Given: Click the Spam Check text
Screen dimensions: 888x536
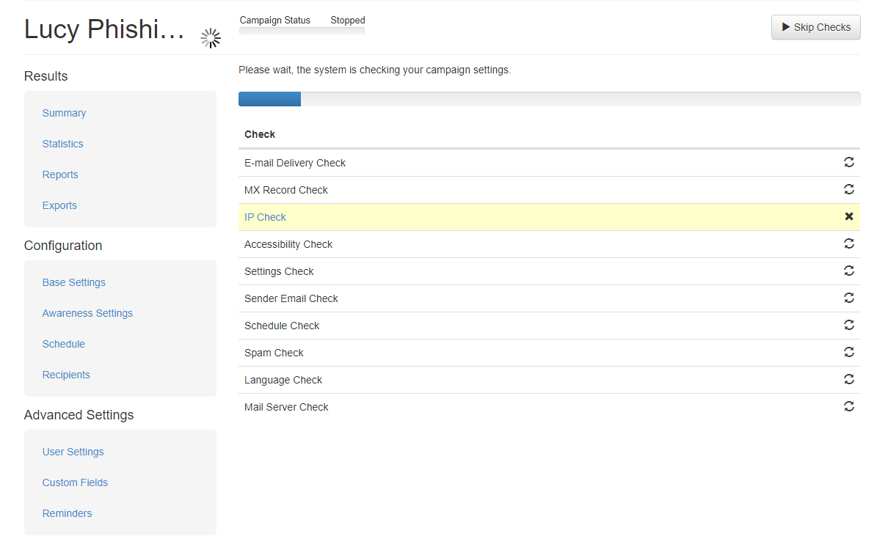Looking at the screenshot, I should 274,353.
